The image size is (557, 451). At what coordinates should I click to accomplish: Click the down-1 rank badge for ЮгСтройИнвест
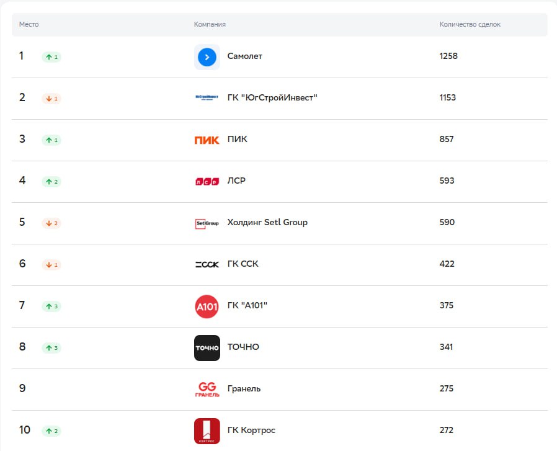pos(51,99)
